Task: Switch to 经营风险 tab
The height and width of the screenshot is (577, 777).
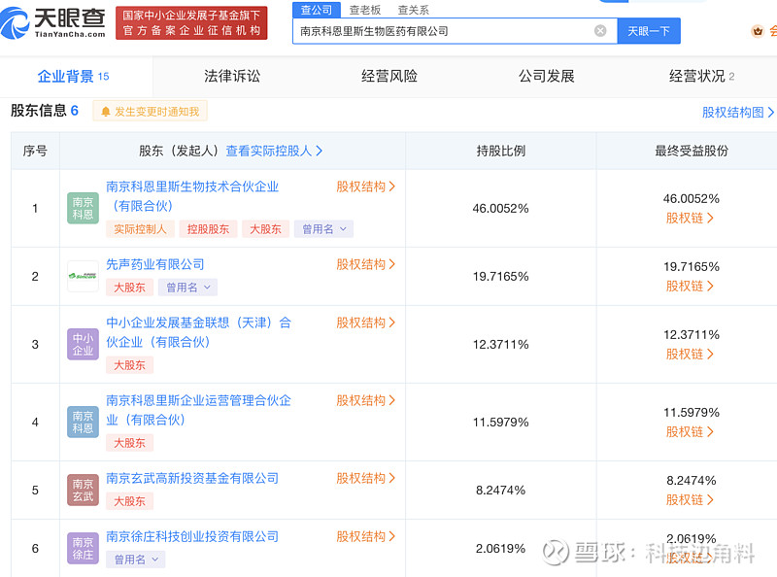Action: coord(389,77)
